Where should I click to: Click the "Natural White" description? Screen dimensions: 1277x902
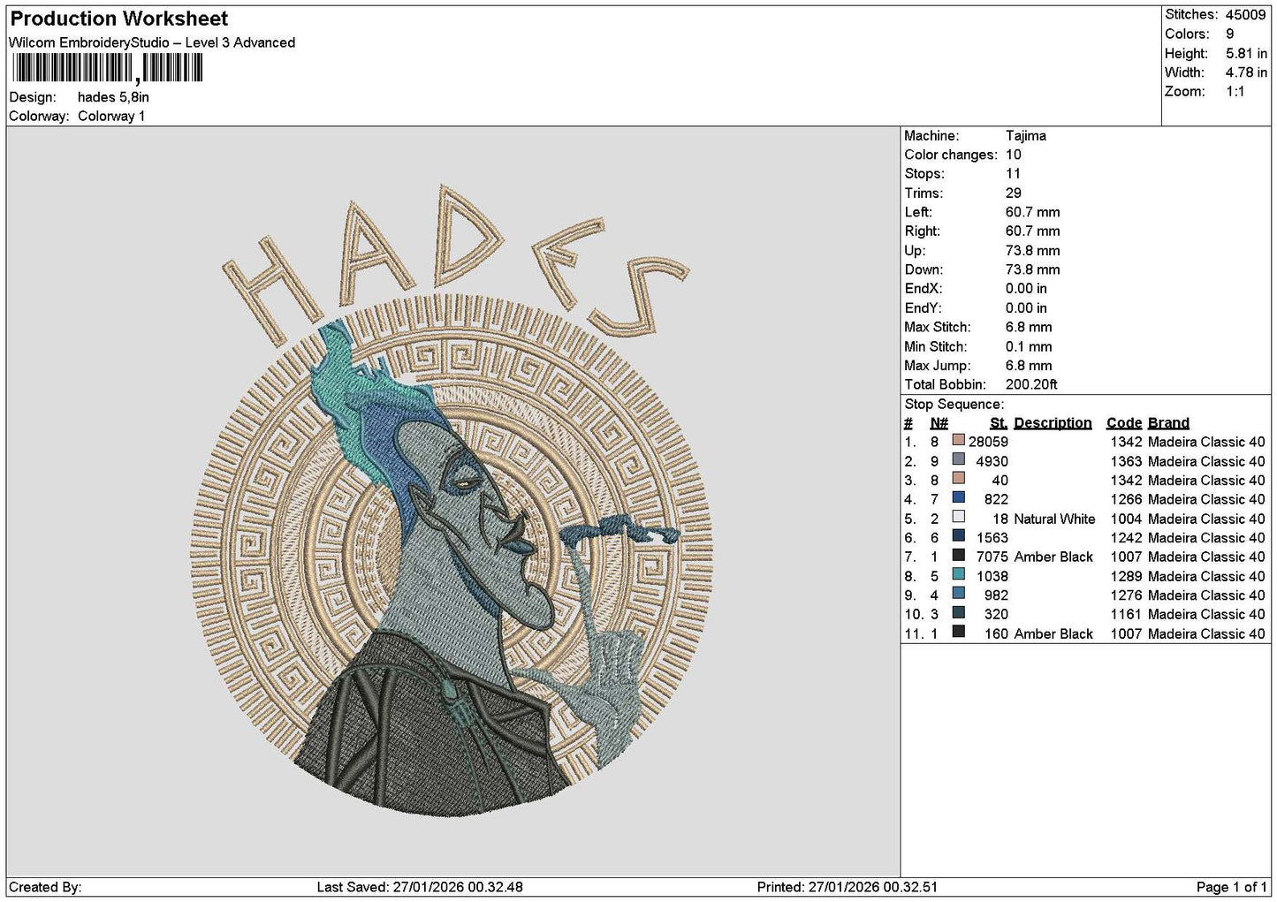(1054, 519)
